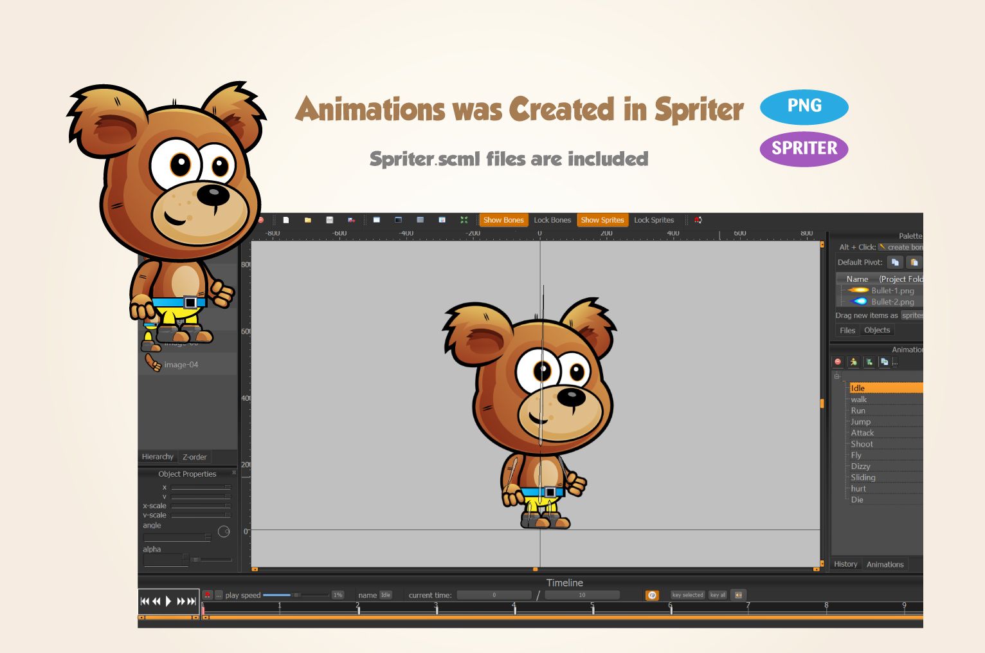Open a new project file icon
985x653 pixels.
(286, 221)
